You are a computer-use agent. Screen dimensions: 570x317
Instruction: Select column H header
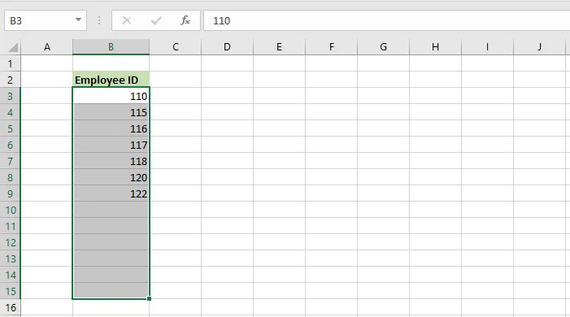tap(435, 47)
